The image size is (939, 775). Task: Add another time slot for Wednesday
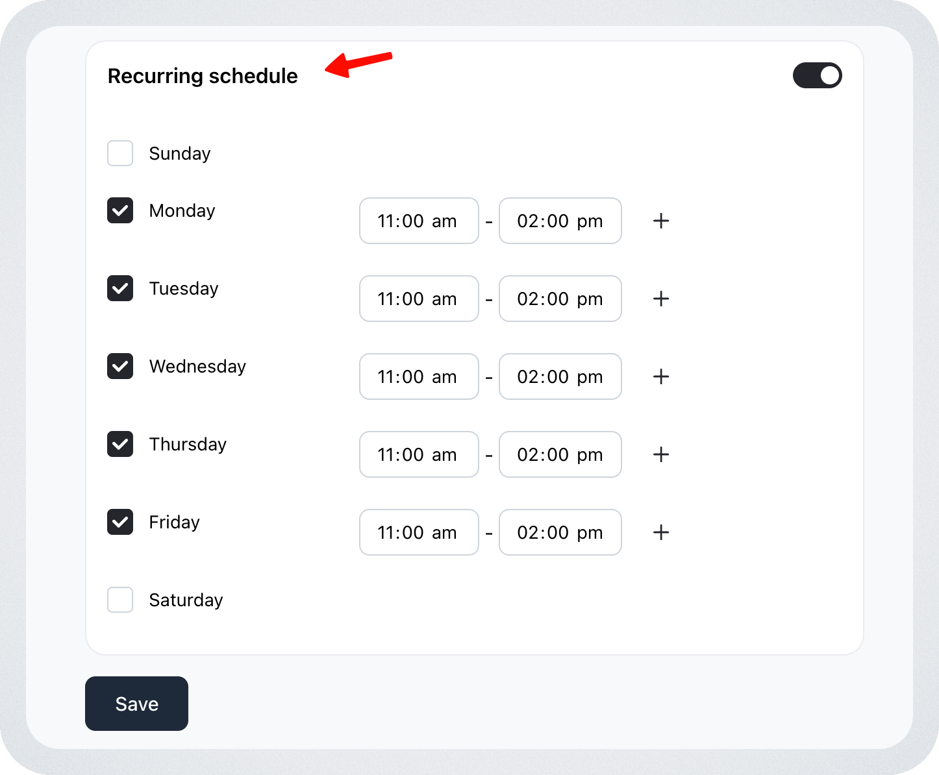661,376
